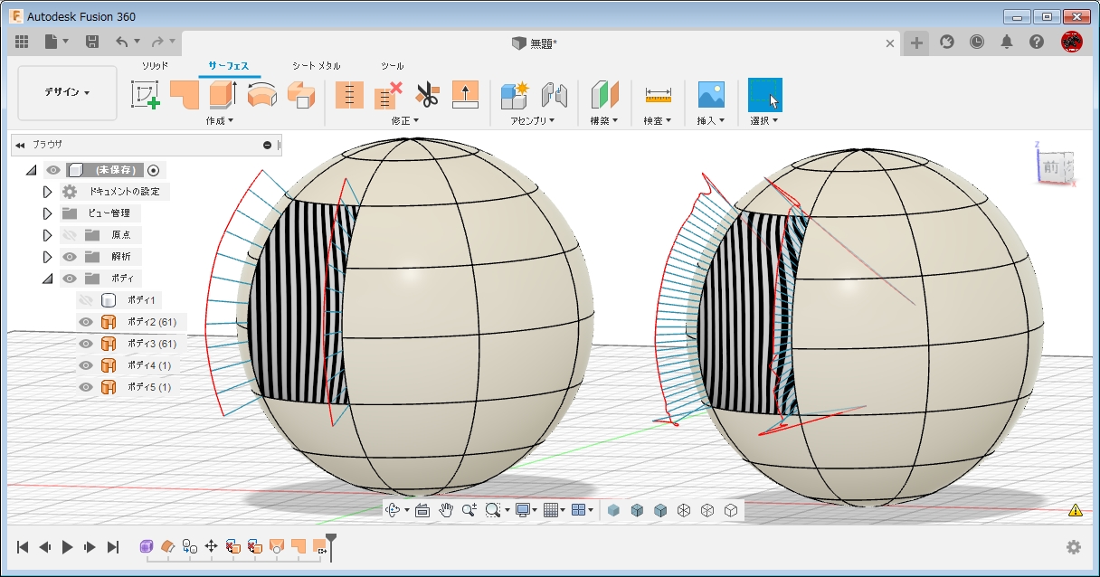
Task: Click the Zoom magnifier with plus-minus
Action: coord(469,510)
